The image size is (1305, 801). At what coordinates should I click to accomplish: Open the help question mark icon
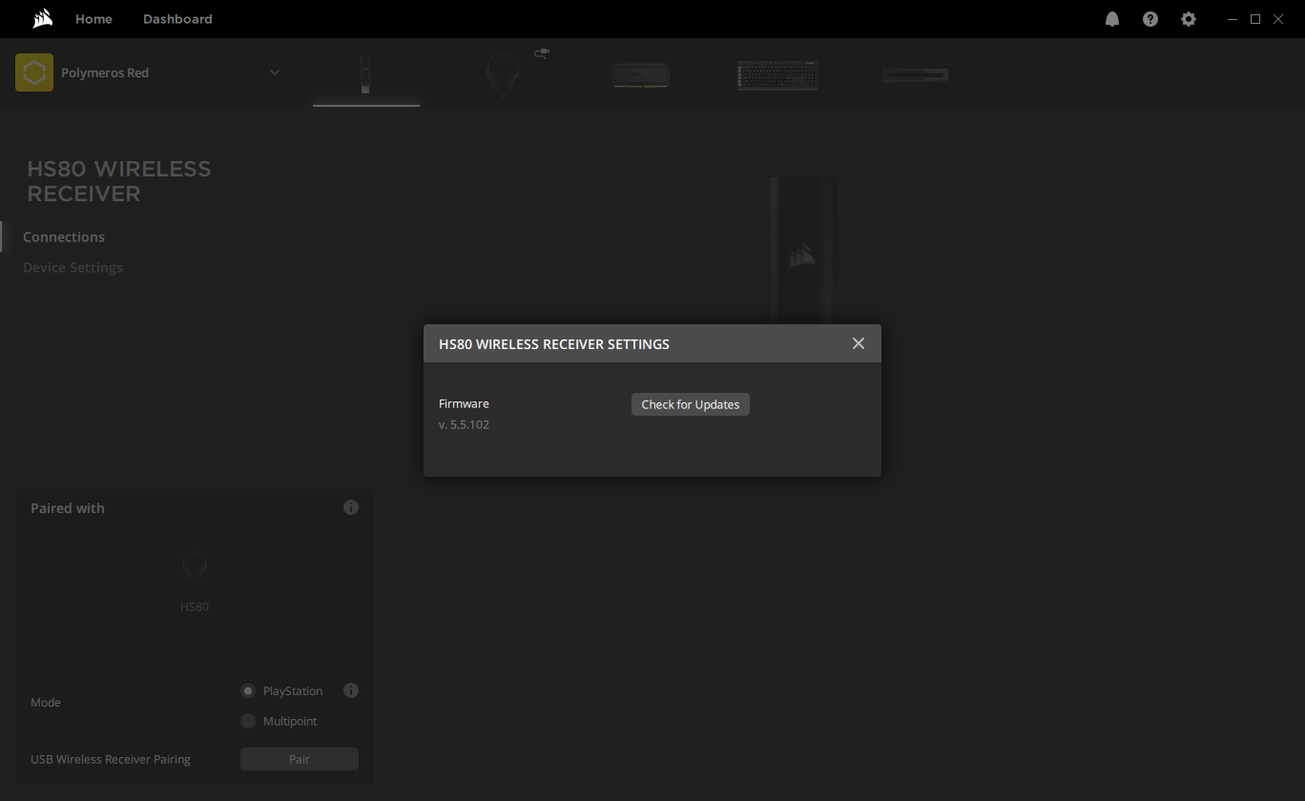tap(1150, 19)
